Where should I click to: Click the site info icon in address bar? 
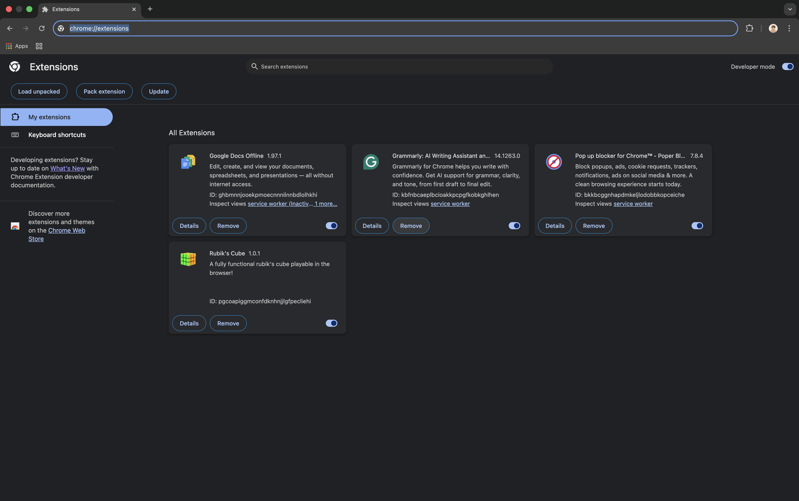(x=61, y=28)
